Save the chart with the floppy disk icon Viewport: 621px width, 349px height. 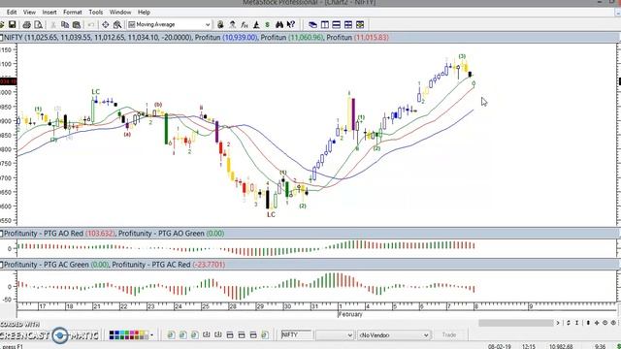click(13, 24)
